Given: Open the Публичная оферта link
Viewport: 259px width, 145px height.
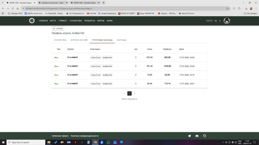Looking at the screenshot, I should 60,136.
